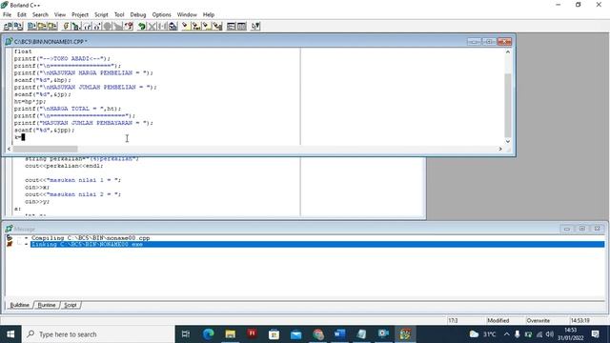Open the Options menu

161,14
